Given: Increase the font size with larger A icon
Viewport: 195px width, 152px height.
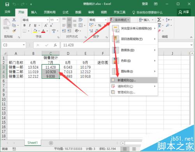Looking at the screenshot, I should tap(46, 25).
